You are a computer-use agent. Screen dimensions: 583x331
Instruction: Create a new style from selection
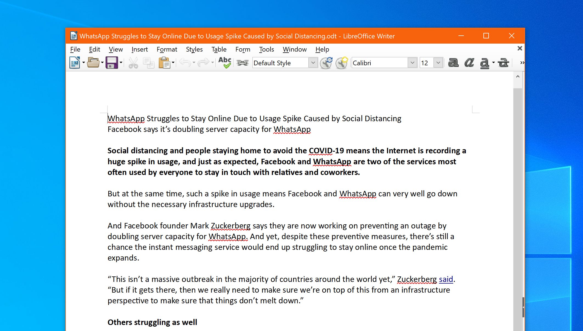pos(342,63)
